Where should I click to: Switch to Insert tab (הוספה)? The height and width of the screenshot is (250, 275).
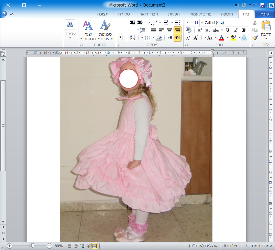[227, 14]
